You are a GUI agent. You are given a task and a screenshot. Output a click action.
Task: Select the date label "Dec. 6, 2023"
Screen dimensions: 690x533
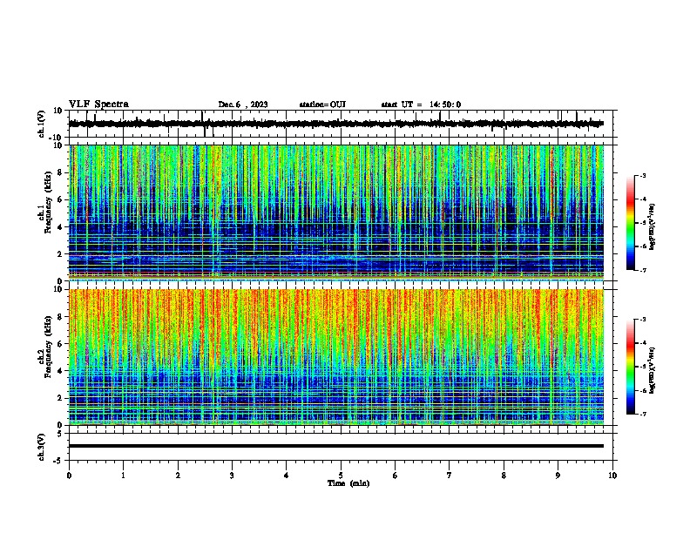coord(243,105)
